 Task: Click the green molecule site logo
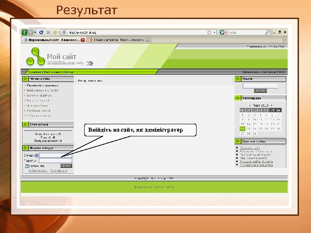point(36,56)
